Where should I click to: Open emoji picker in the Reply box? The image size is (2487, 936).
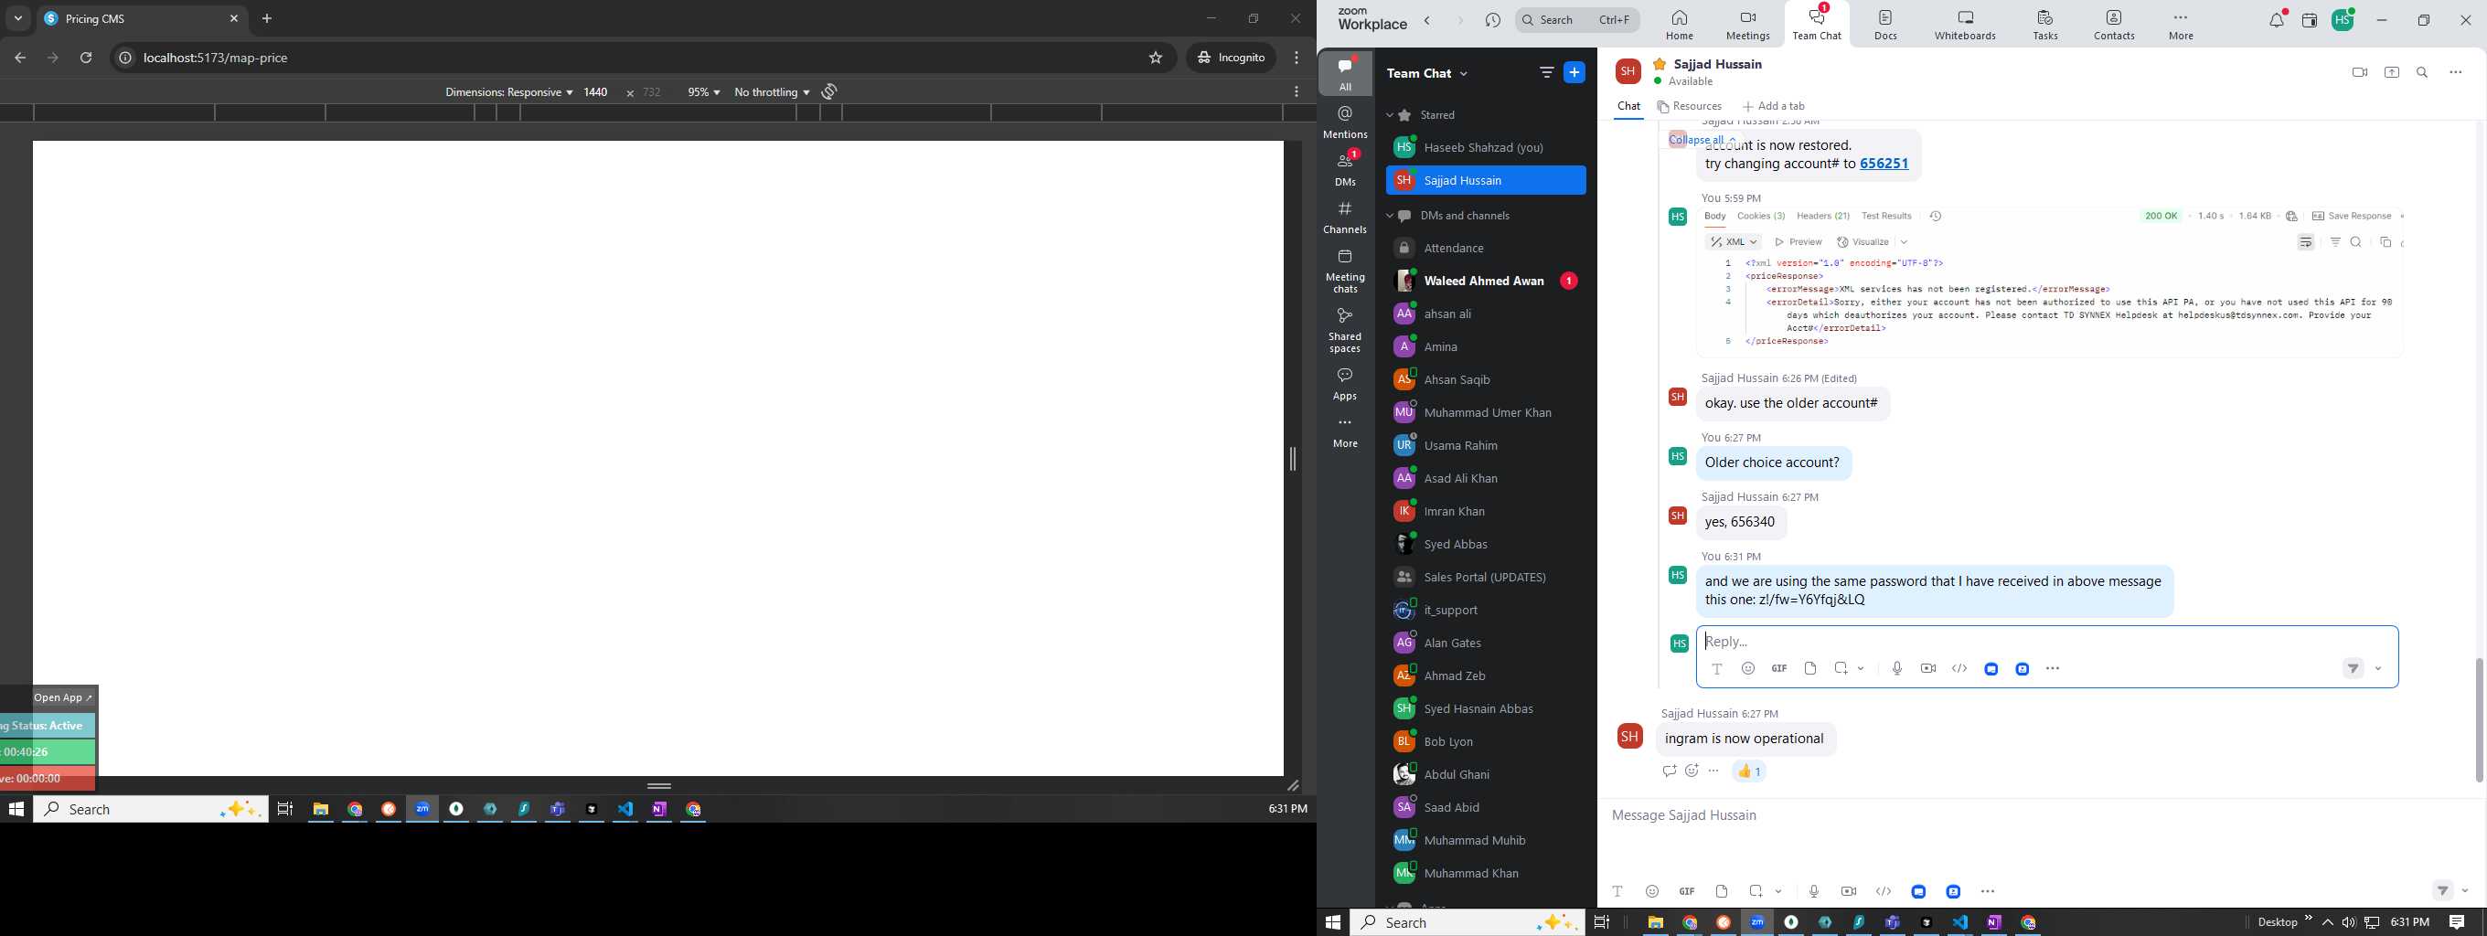[x=1747, y=669]
